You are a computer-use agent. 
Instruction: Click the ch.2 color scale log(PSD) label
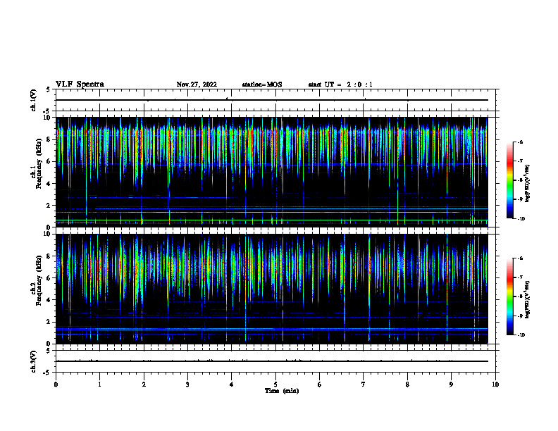pyautogui.click(x=528, y=299)
